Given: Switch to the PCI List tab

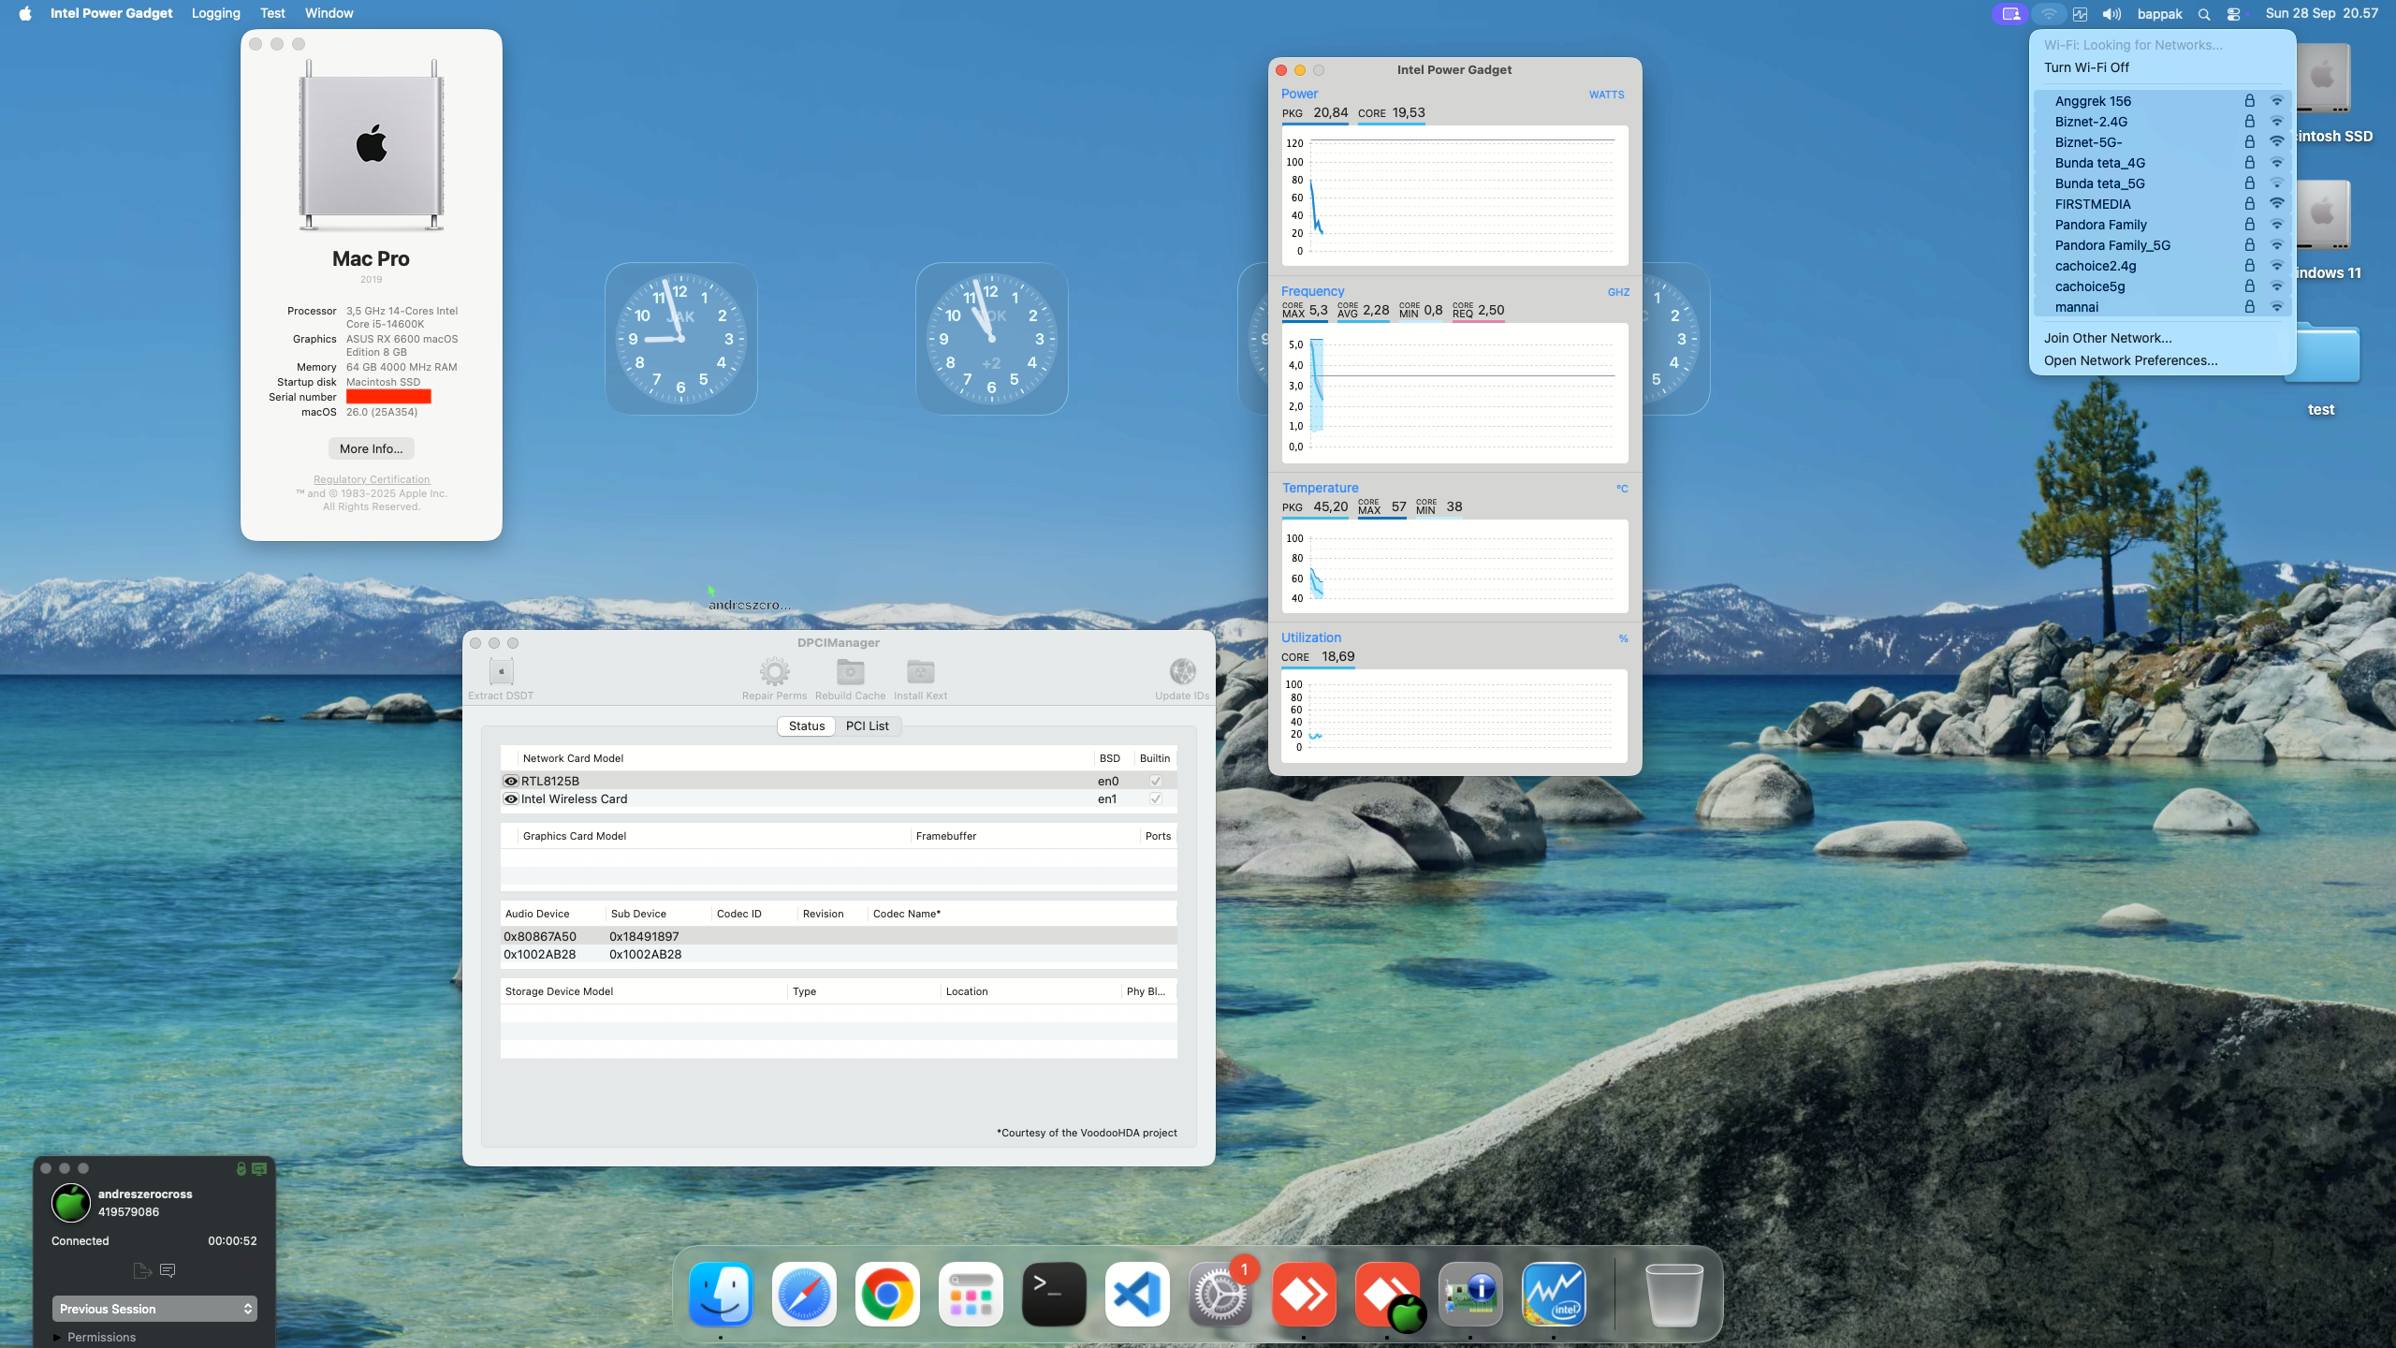Looking at the screenshot, I should (868, 725).
